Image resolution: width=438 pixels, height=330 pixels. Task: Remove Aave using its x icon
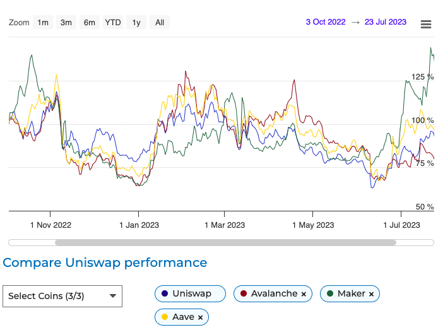200,317
